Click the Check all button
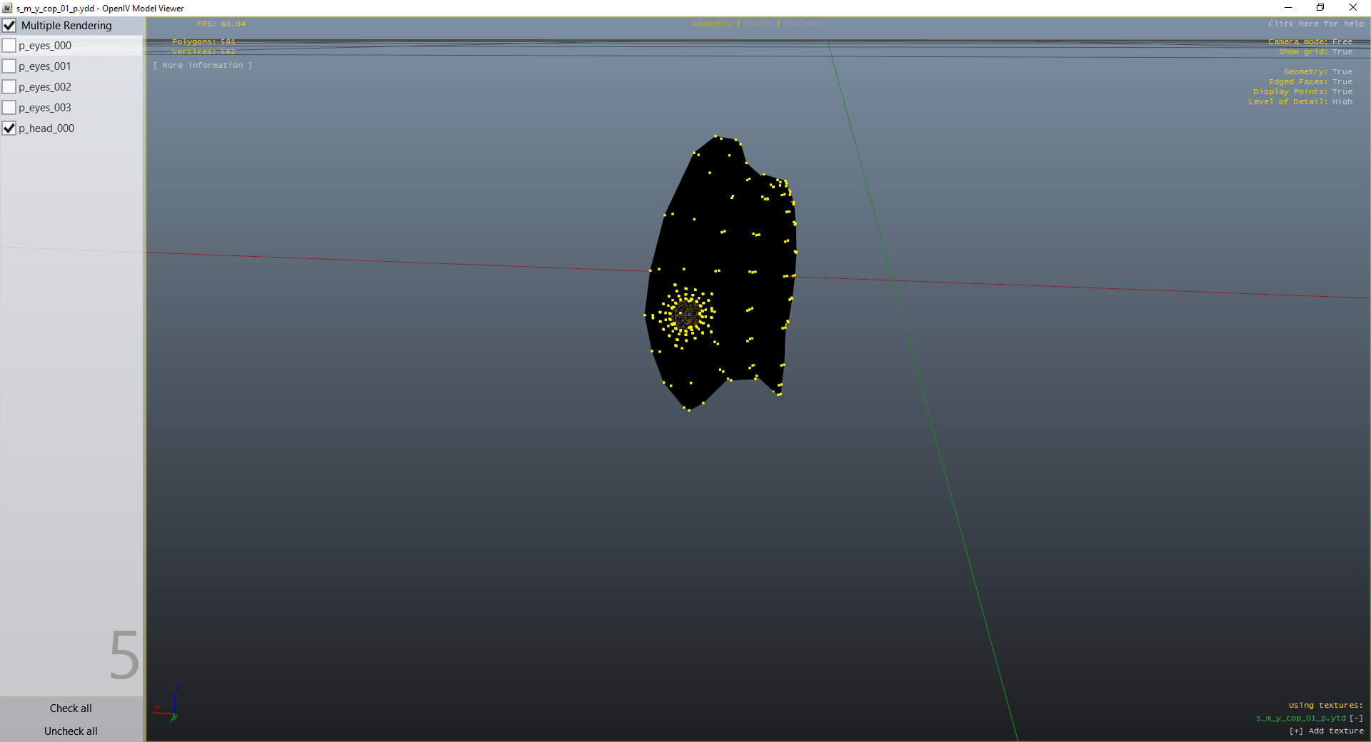The height and width of the screenshot is (742, 1371). 71,708
